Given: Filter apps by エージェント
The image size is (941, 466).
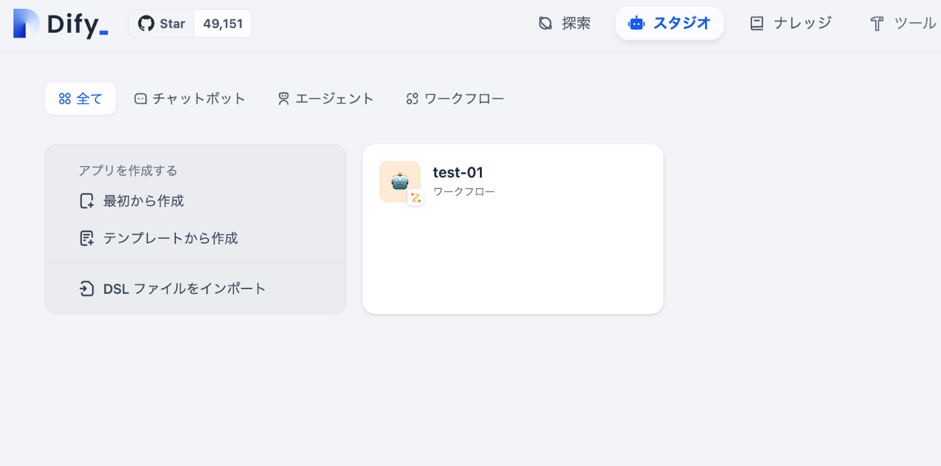Looking at the screenshot, I should [326, 99].
